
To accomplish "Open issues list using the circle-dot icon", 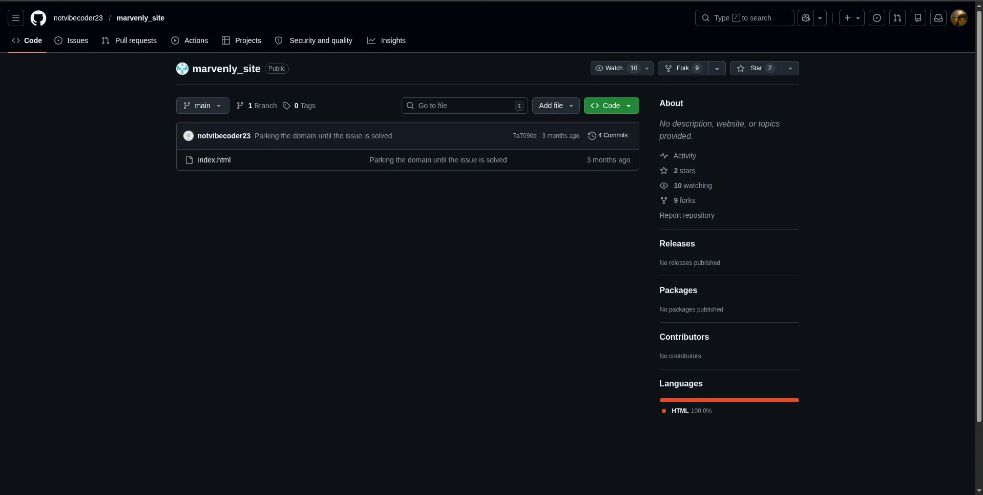I will pyautogui.click(x=877, y=18).
